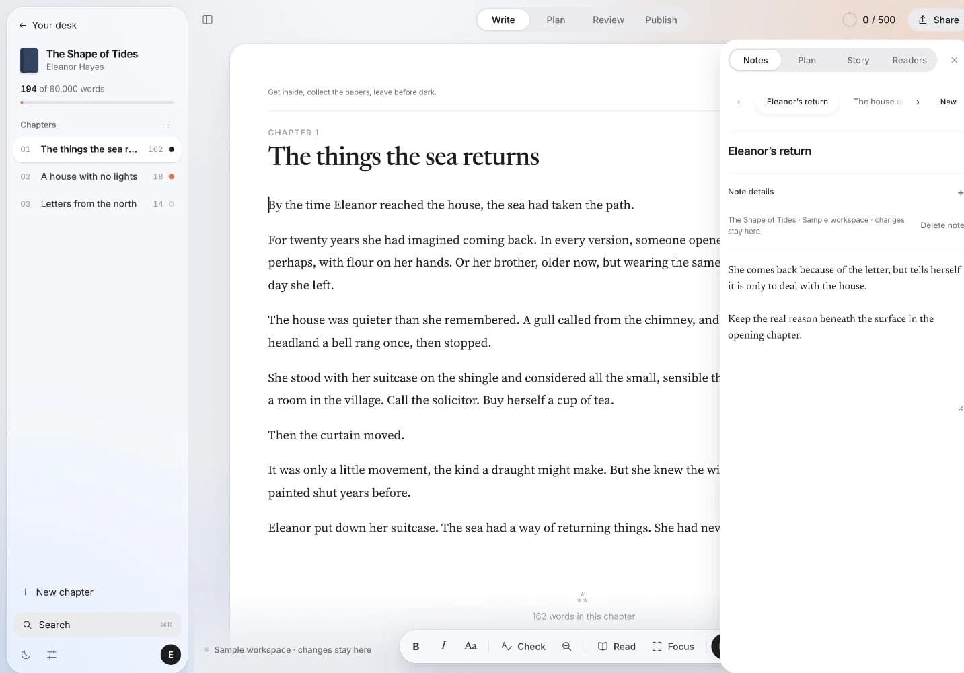The height and width of the screenshot is (673, 964).
Task: Open chapter 03 Letters from the north
Action: click(97, 204)
